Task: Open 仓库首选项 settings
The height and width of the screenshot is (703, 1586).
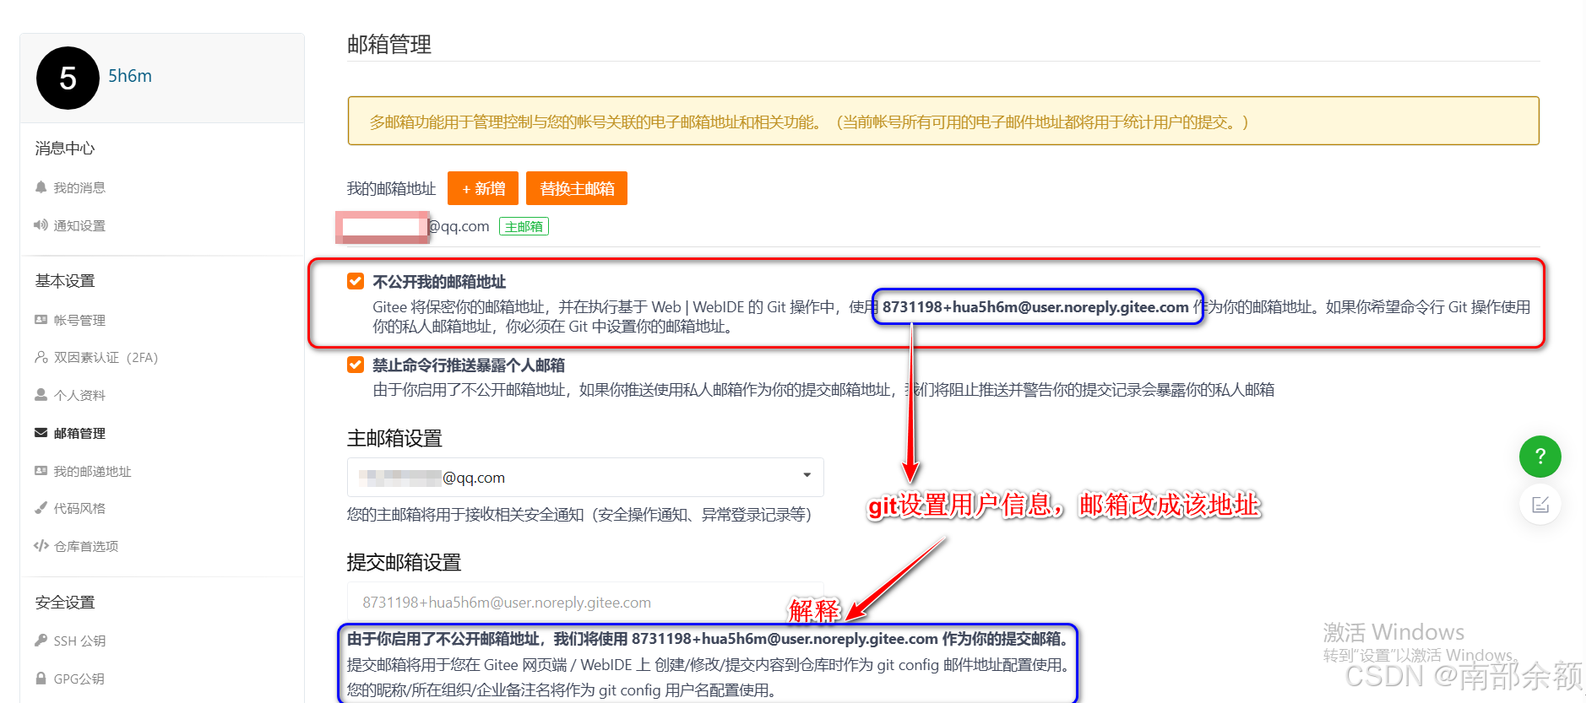Action: tap(86, 546)
